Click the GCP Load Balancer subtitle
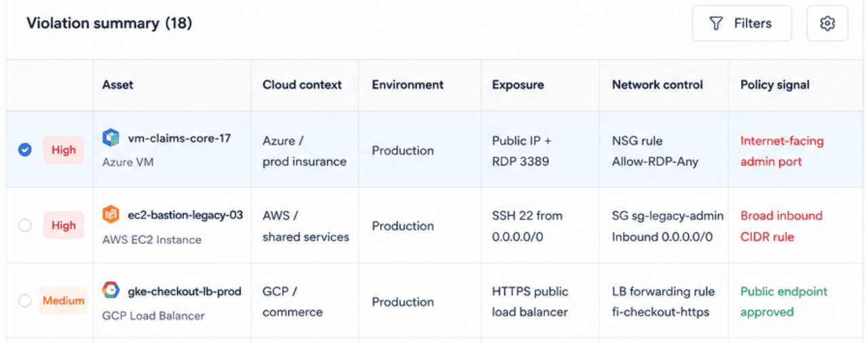Viewport: 866px width, 343px height. (x=153, y=316)
